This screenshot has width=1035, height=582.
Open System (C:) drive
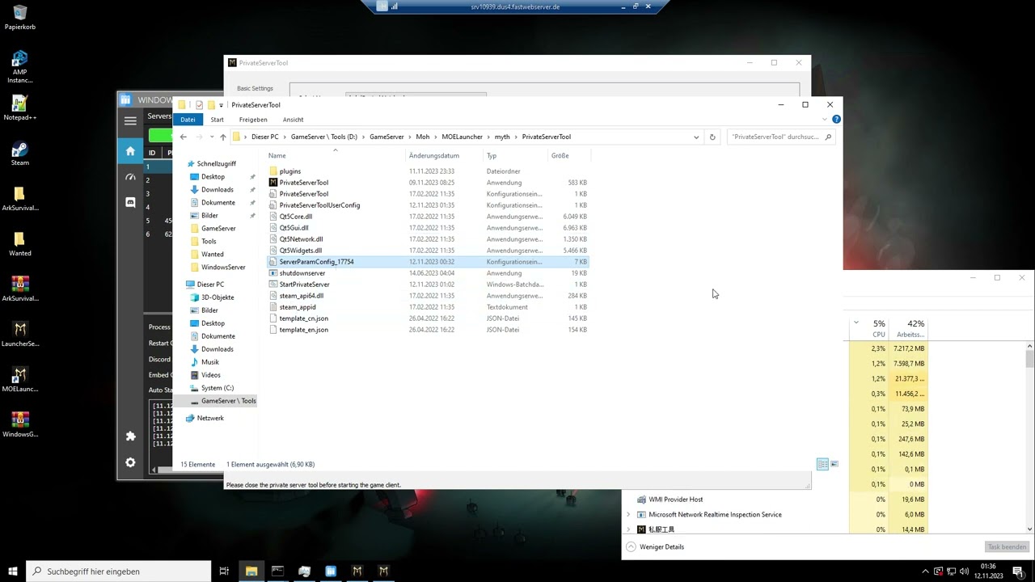click(x=217, y=388)
